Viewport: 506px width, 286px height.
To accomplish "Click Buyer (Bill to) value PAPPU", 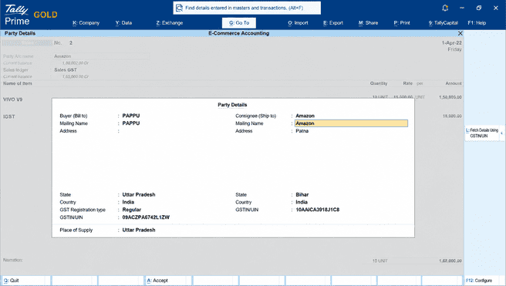I will (131, 116).
